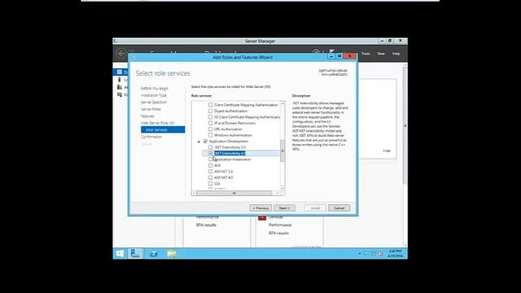Check ASP.NET 4.5 role service
This screenshot has height=293, width=521.
click(210, 177)
